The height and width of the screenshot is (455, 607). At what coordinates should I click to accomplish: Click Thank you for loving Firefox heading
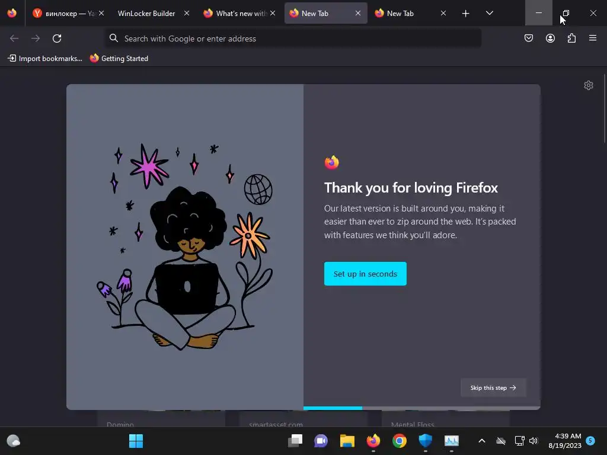click(x=411, y=188)
